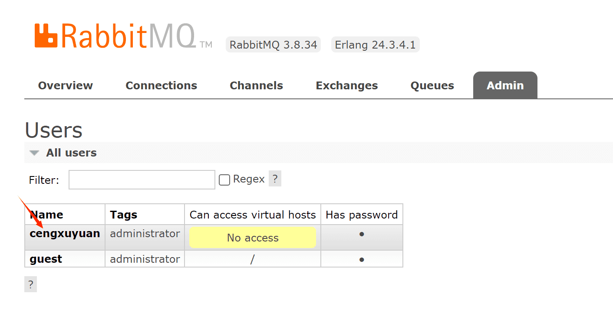This screenshot has height=310, width=613.
Task: Select the Admin tab
Action: [505, 86]
